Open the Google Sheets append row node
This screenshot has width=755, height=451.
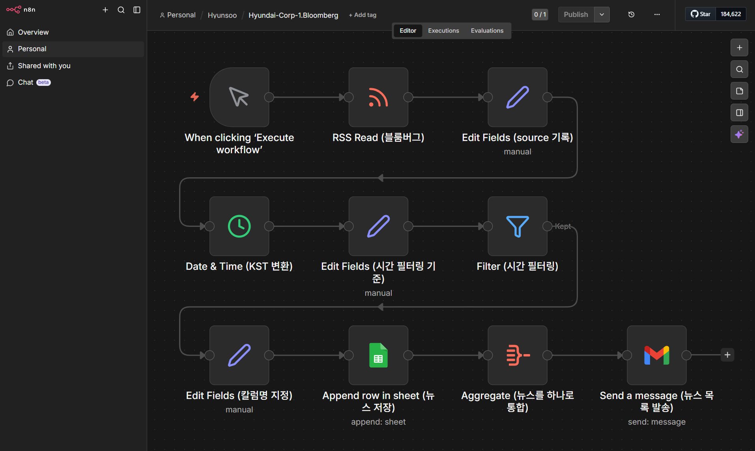[378, 355]
